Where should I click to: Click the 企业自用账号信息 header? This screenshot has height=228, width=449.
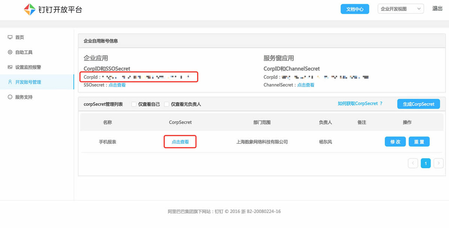(101, 41)
